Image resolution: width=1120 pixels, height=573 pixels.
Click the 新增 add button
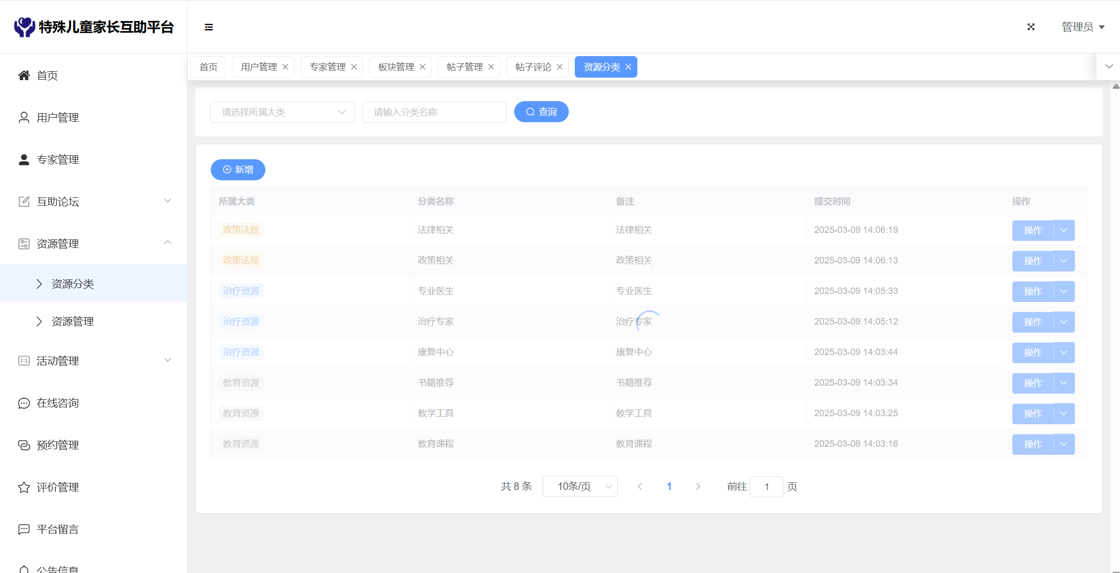[x=238, y=170]
